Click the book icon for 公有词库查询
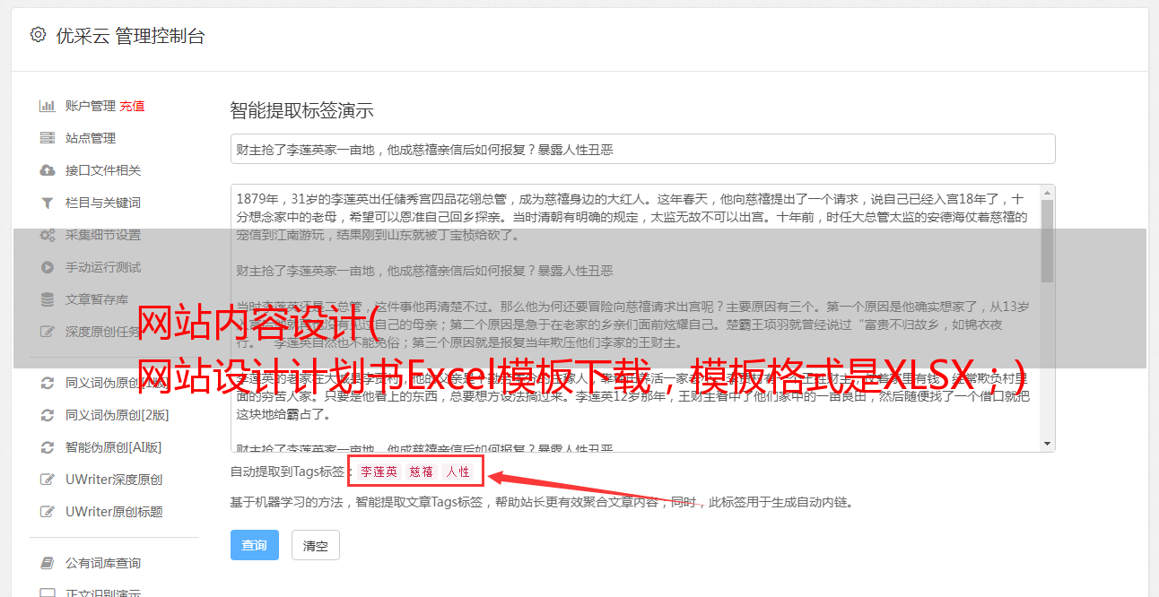 (48, 563)
